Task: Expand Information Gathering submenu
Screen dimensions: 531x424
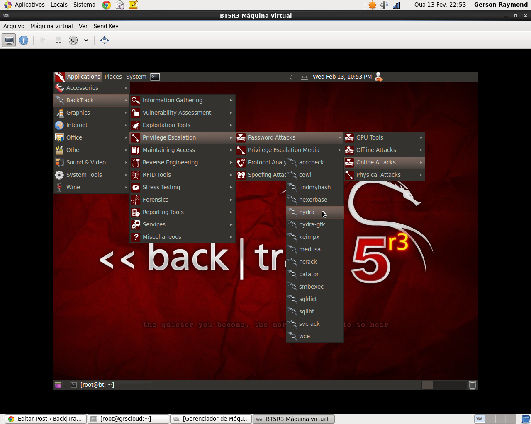Action: [183, 100]
